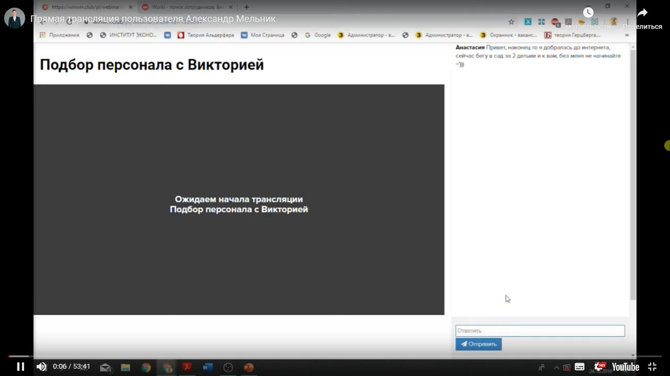The height and width of the screenshot is (376, 670).
Task: Click the Share arrow icon
Action: pos(642,13)
